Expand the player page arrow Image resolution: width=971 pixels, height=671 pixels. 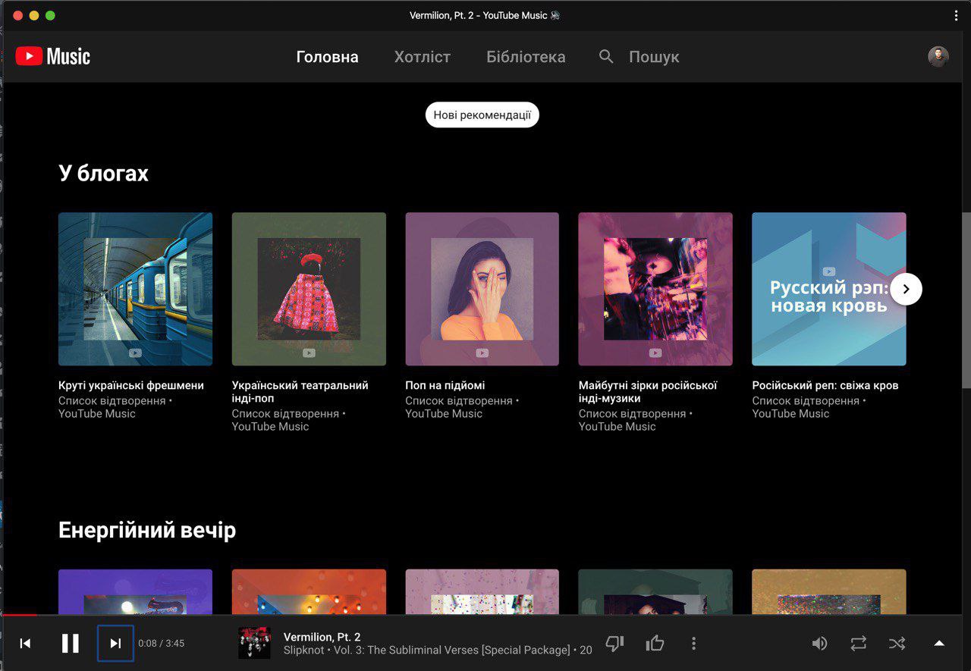click(x=939, y=644)
